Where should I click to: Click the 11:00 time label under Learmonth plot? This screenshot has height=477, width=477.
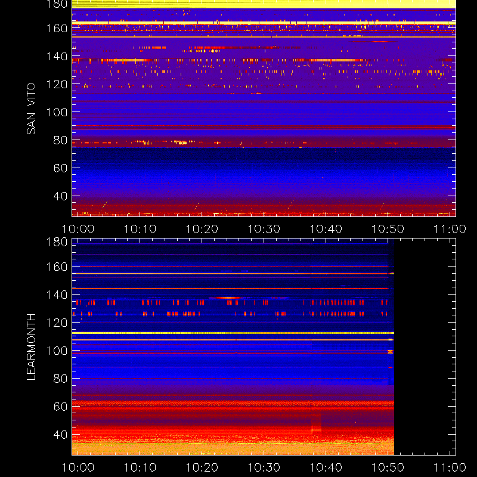click(450, 467)
